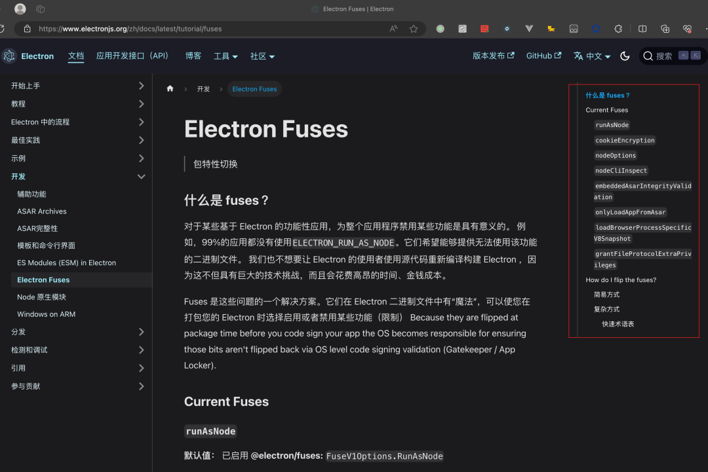Jump to cookieEncryption in contents
Screen dimensions: 708x472
pos(625,140)
